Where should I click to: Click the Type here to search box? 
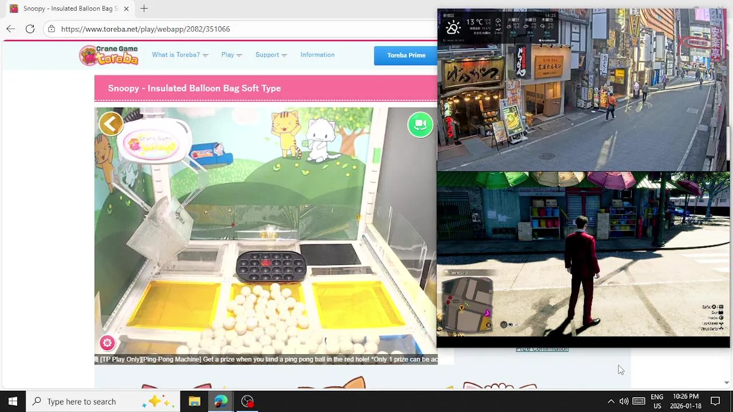[103, 402]
